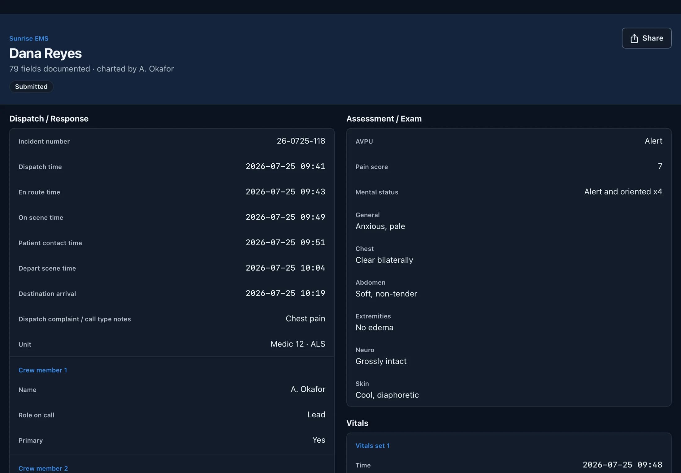Click incident number 26-0725-118
This screenshot has height=473, width=681.
pyautogui.click(x=301, y=141)
